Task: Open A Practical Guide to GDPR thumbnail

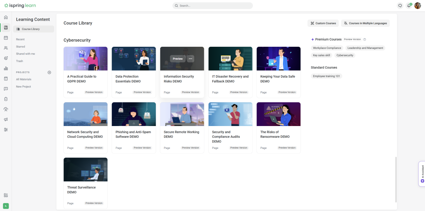Action: pyautogui.click(x=86, y=59)
